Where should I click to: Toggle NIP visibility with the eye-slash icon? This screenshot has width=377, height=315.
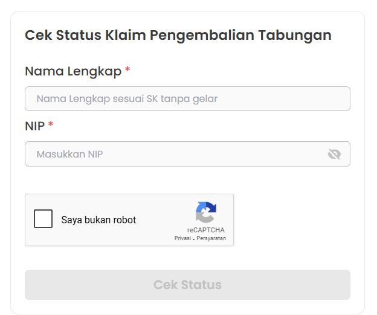pyautogui.click(x=334, y=154)
